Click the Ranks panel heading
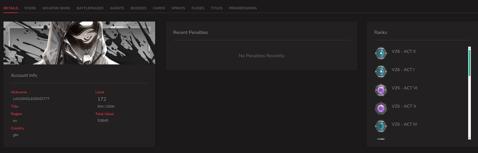The height and width of the screenshot is (153, 478). tap(381, 32)
